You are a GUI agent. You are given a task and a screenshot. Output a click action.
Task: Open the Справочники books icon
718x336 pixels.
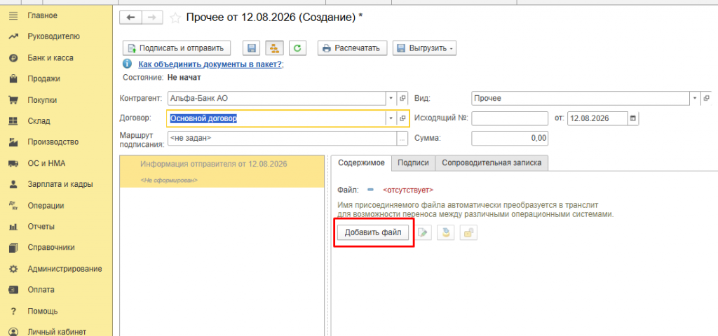13,248
